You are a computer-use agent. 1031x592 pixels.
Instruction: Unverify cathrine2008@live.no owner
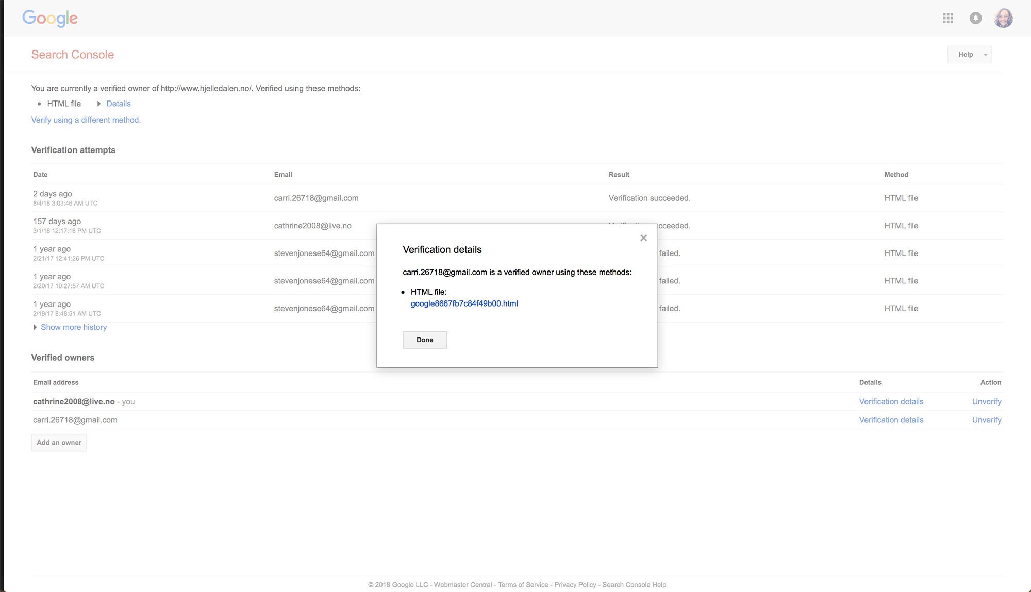pyautogui.click(x=987, y=401)
